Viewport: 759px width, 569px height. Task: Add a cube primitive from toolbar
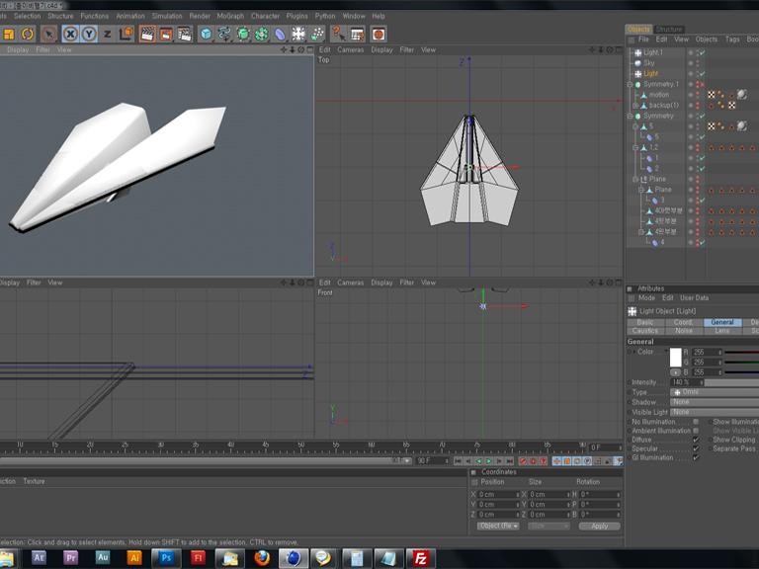(x=206, y=34)
